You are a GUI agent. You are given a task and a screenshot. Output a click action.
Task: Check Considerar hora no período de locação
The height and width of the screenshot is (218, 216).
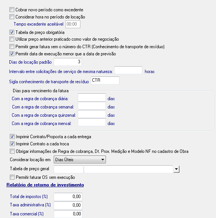tap(12, 17)
